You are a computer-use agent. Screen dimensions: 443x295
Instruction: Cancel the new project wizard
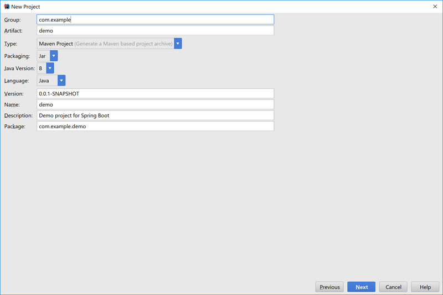[x=393, y=287]
